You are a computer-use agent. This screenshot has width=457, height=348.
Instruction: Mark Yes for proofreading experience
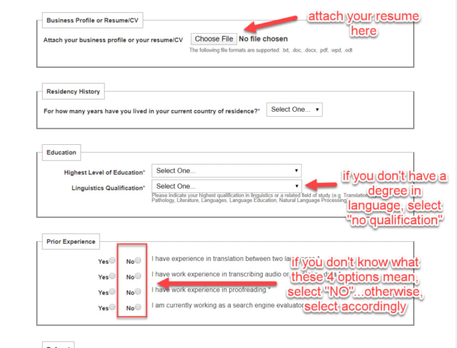(112, 291)
